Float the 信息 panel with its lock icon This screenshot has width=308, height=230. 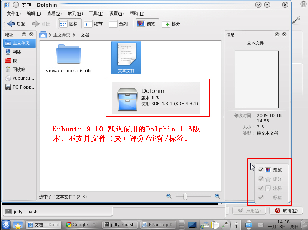pyautogui.click(x=277, y=34)
